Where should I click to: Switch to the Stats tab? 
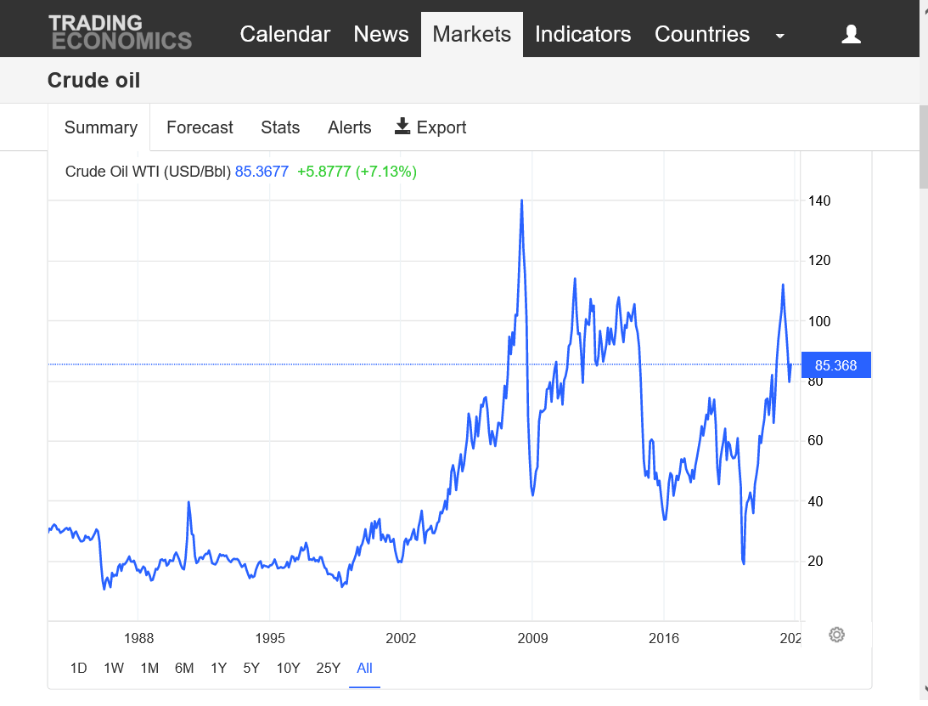(280, 127)
